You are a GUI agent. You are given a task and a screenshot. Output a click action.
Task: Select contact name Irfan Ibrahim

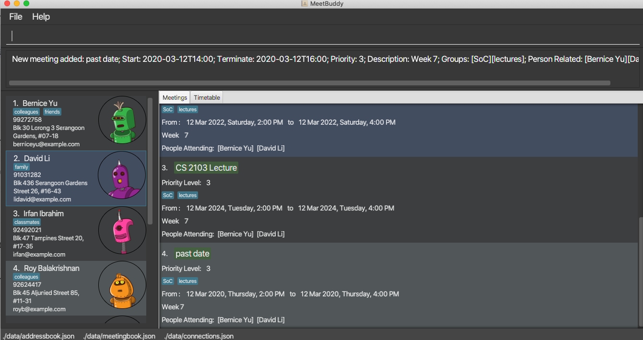[x=44, y=213]
